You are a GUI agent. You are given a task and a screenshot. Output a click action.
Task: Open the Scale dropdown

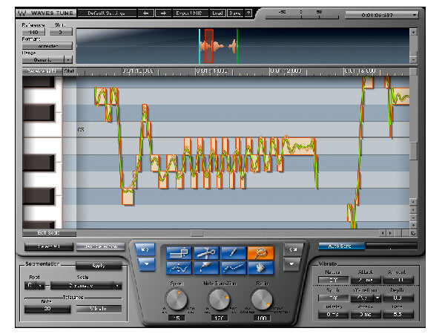pos(86,286)
